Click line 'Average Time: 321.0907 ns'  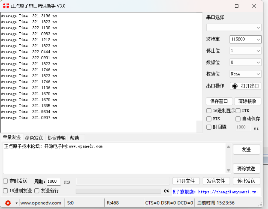(x=29, y=118)
